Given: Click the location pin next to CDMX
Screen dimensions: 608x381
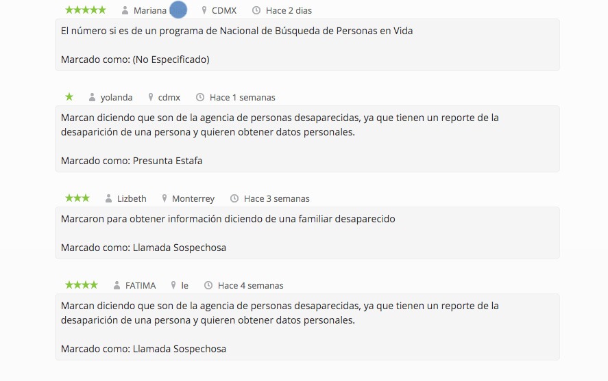Looking at the screenshot, I should [x=204, y=10].
